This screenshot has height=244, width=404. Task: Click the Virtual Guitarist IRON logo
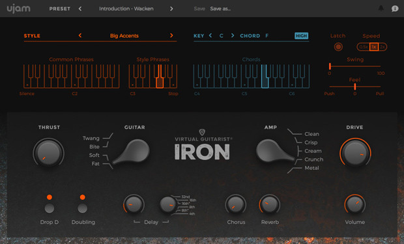pyautogui.click(x=202, y=145)
